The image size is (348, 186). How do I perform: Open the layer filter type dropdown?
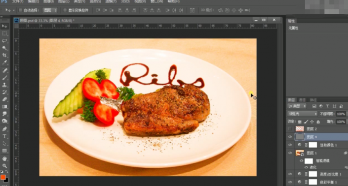pos(297,106)
